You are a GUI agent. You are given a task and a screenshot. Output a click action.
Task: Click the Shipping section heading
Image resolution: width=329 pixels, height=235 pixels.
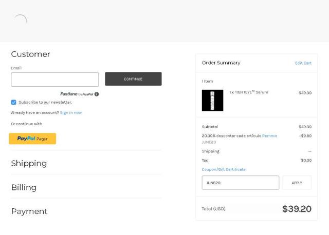(x=29, y=163)
